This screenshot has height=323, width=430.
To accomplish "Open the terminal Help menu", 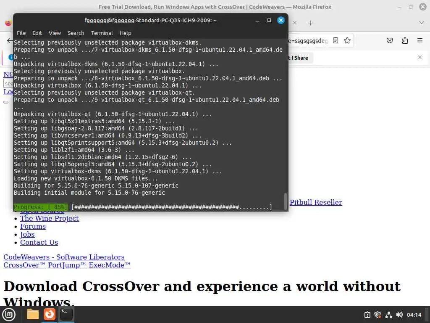I will pos(125,33).
